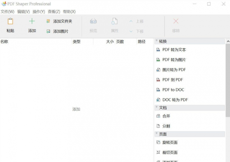
Task: Click the 裁切页面 (Crop Pages) icon
Action: pyautogui.click(x=158, y=152)
